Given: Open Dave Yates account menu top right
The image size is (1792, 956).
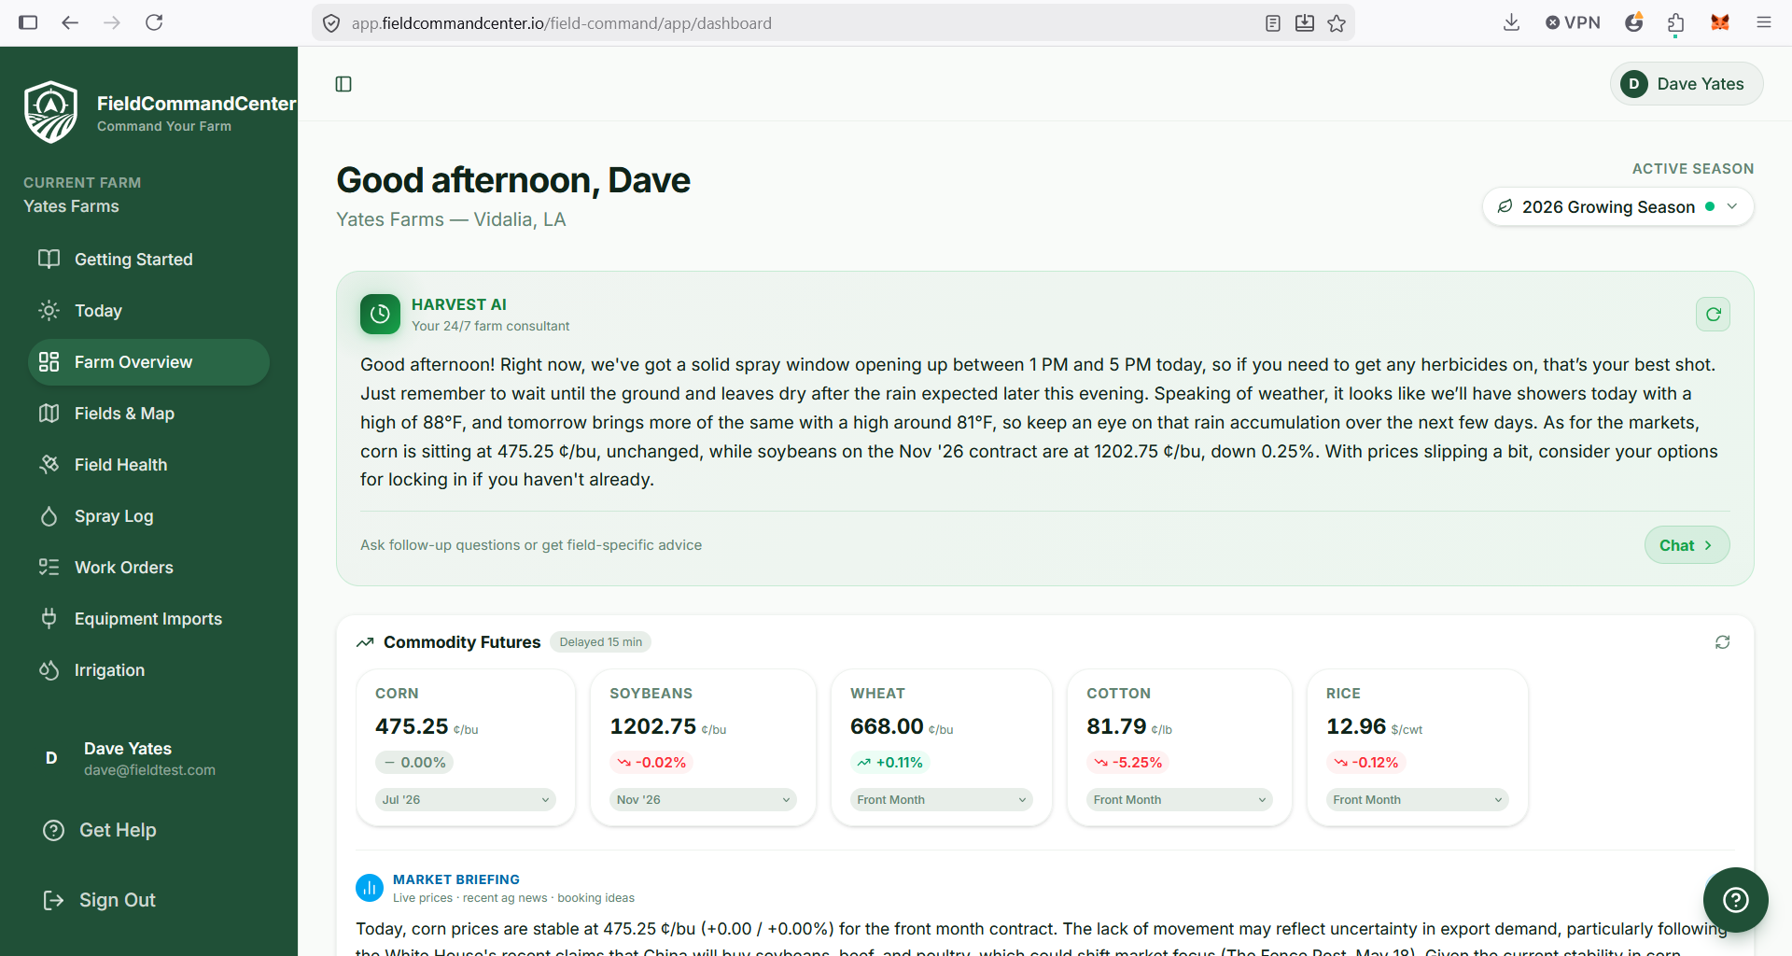Looking at the screenshot, I should click(x=1686, y=84).
